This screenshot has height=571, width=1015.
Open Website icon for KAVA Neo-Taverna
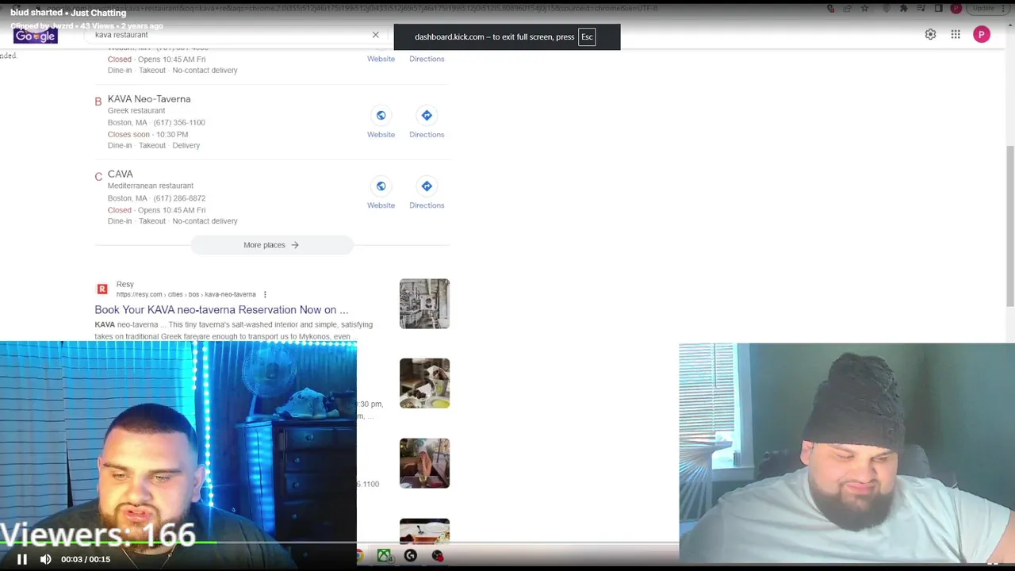pos(381,116)
